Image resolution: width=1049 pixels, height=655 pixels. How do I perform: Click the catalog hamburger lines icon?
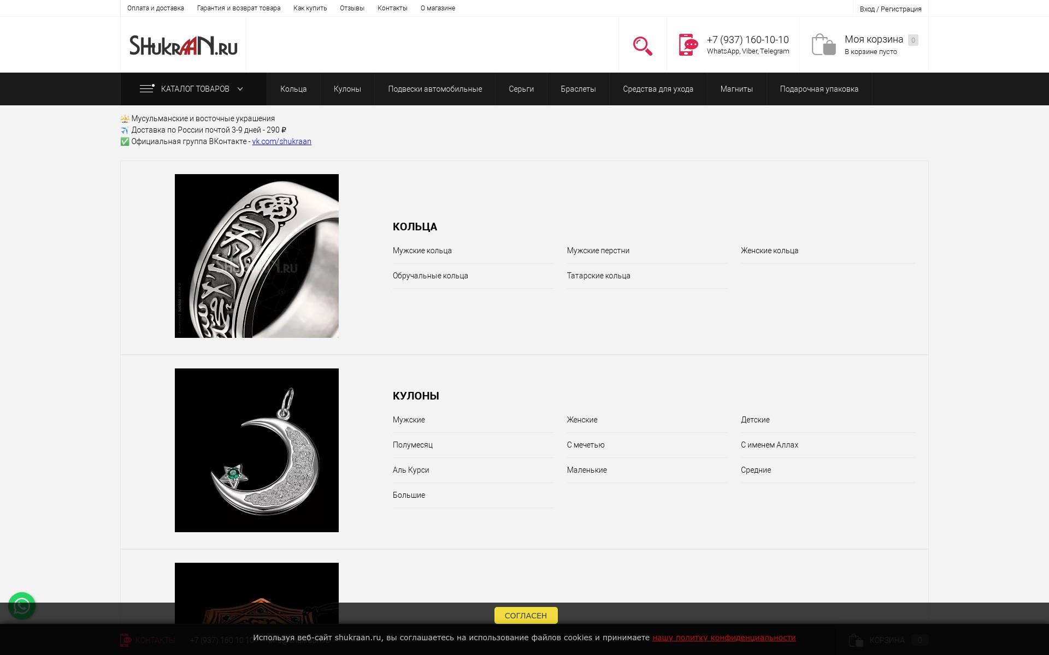(x=147, y=88)
